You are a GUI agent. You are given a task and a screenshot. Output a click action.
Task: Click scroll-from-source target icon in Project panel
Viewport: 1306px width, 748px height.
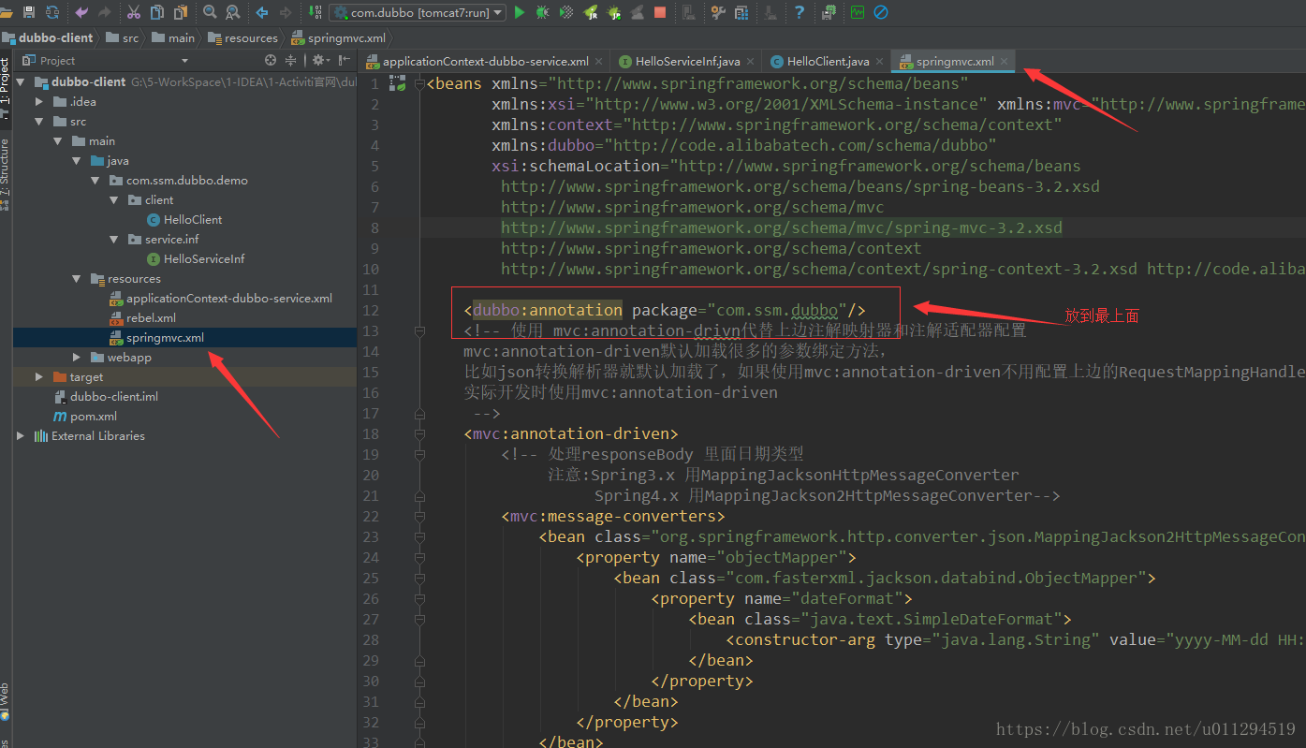271,60
